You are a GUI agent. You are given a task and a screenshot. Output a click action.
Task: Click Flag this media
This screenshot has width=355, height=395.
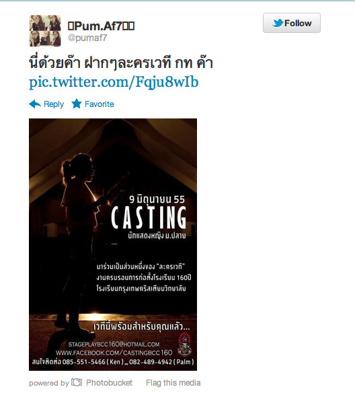click(173, 383)
